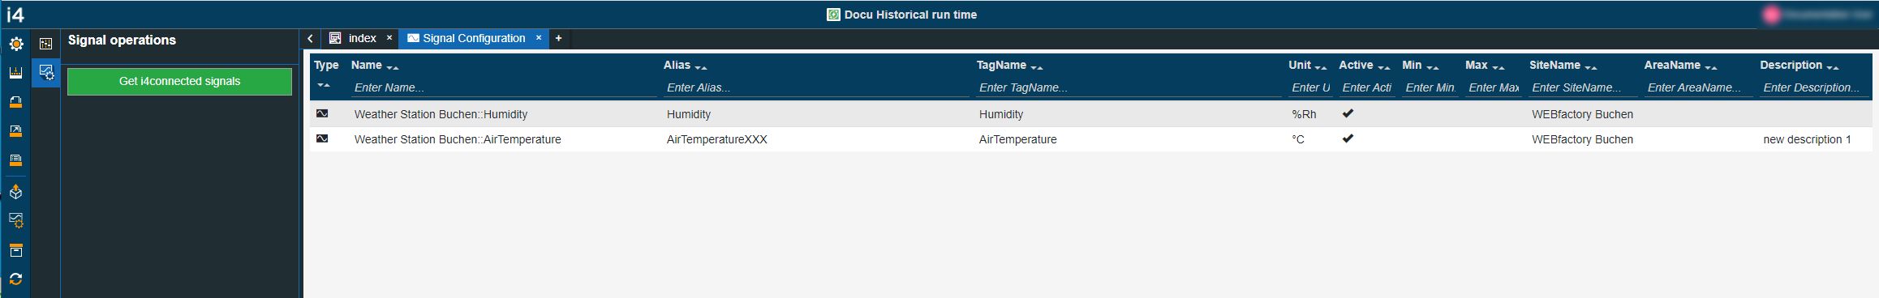
Task: Sort by SiteName column arrows
Action: 1590,67
